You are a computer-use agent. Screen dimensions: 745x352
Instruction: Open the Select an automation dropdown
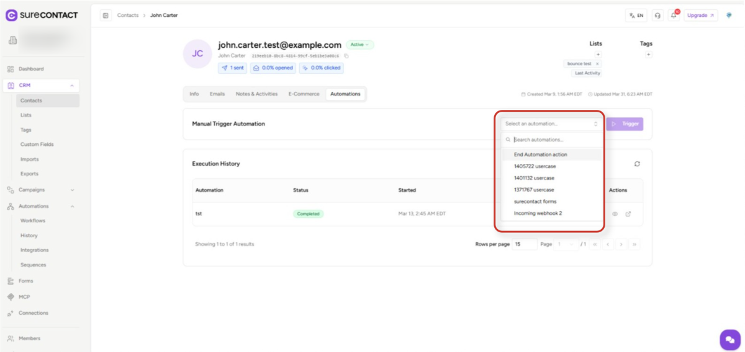coord(551,124)
